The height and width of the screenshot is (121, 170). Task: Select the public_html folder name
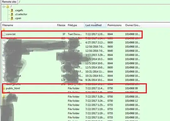click(x=13, y=88)
